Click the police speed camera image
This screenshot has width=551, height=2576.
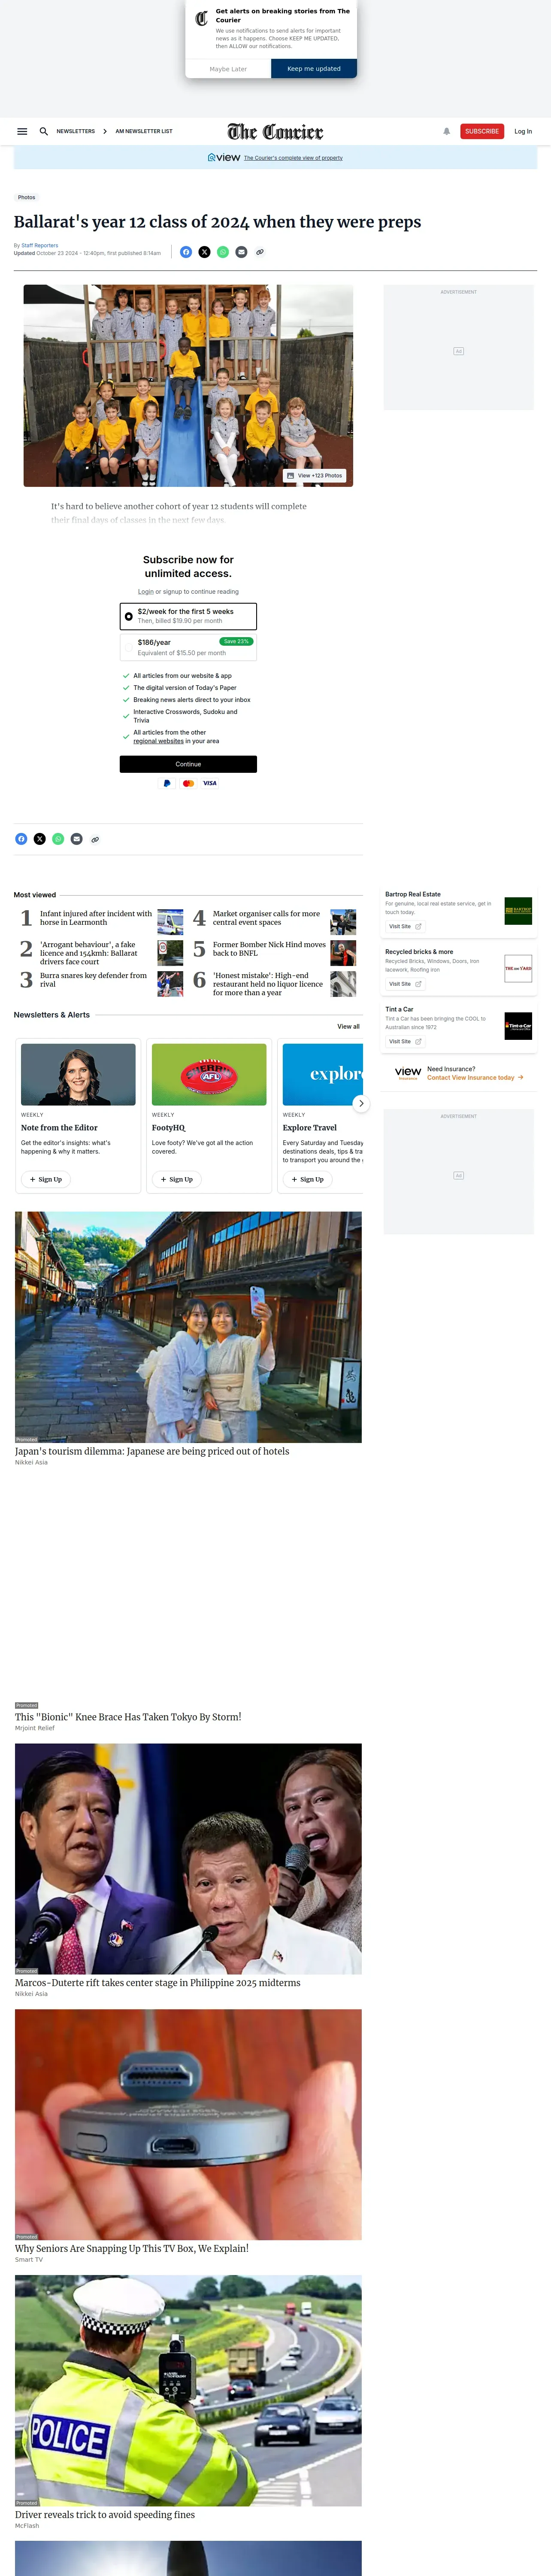(188, 2391)
